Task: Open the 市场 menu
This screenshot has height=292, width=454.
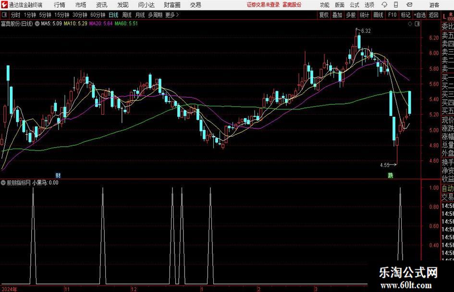Action: [x=81, y=5]
